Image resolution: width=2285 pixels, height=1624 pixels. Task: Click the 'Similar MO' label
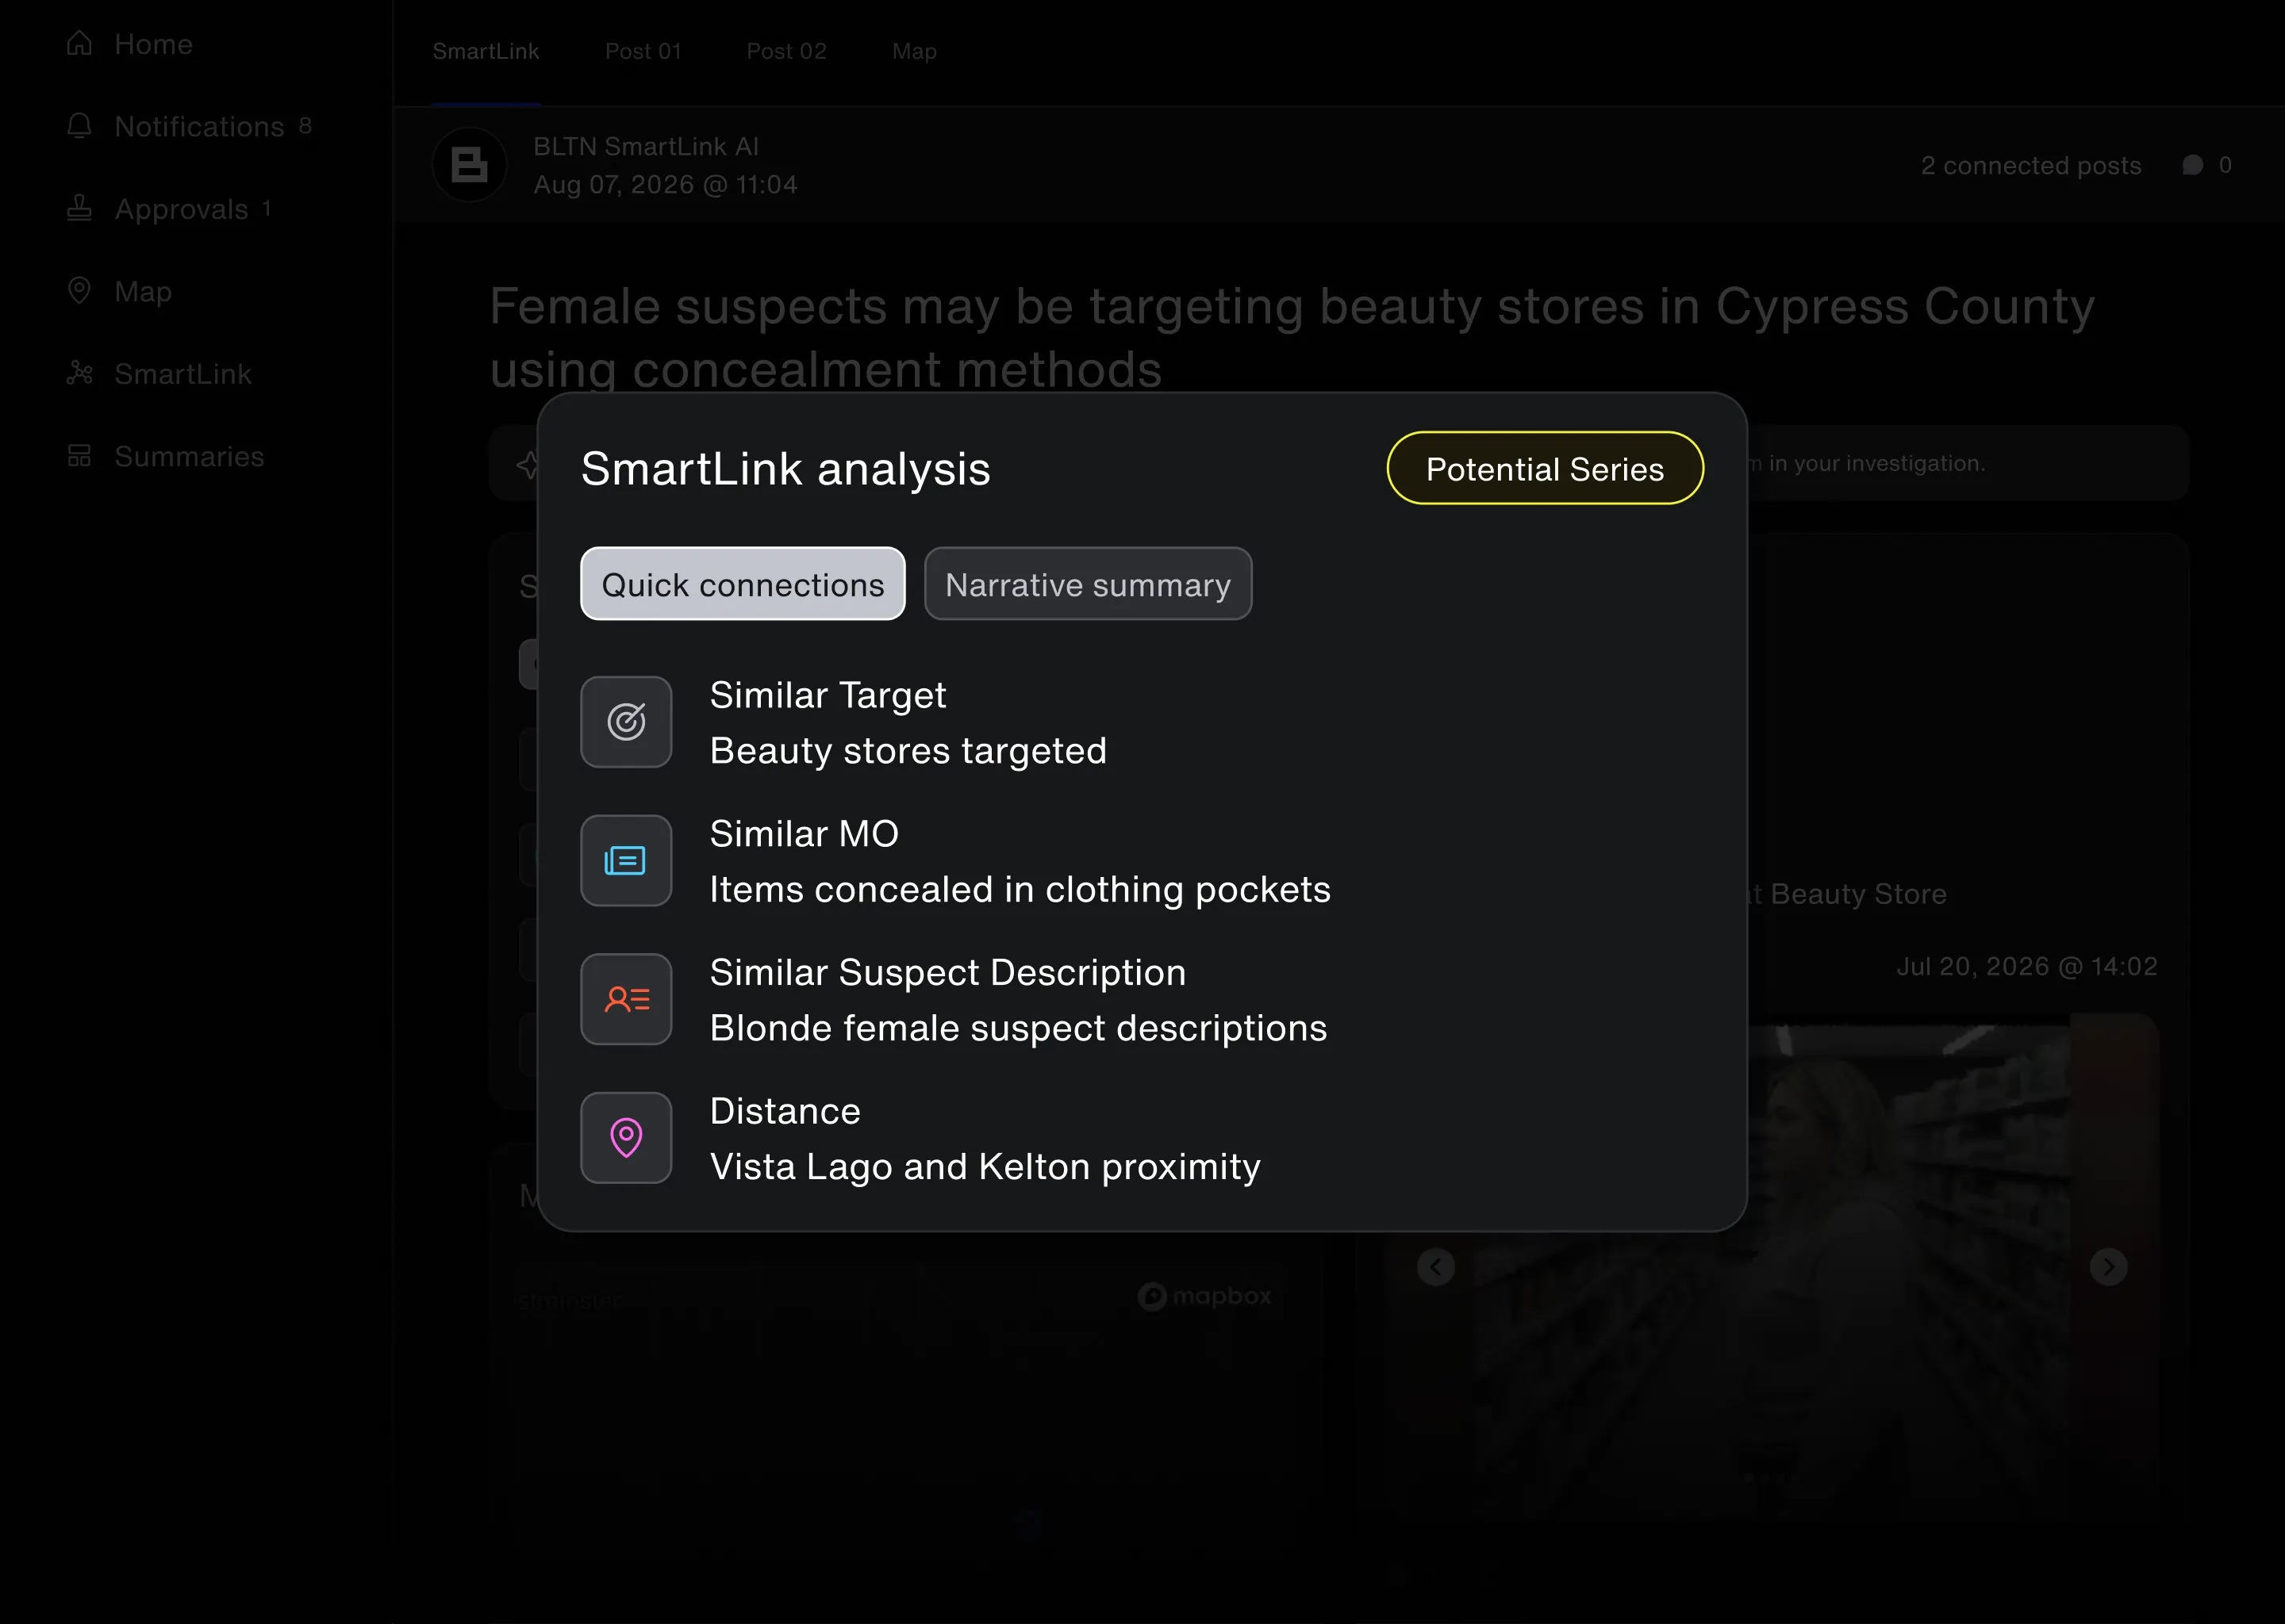coord(805,833)
